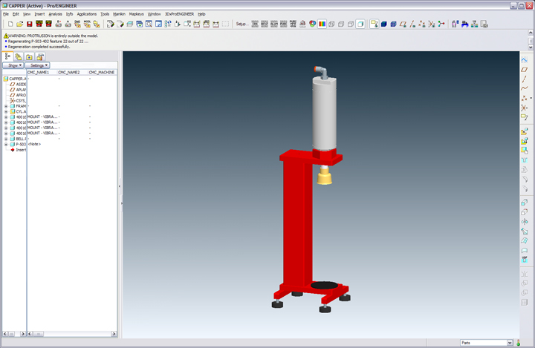Expand the BELL component tree node
535x348 pixels.
[6, 139]
